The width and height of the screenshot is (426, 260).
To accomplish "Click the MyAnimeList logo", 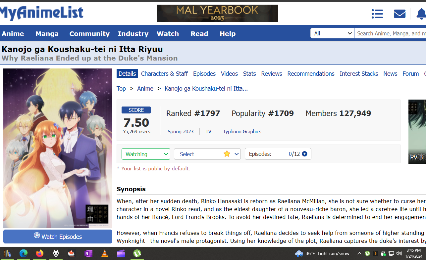I will click(x=41, y=13).
